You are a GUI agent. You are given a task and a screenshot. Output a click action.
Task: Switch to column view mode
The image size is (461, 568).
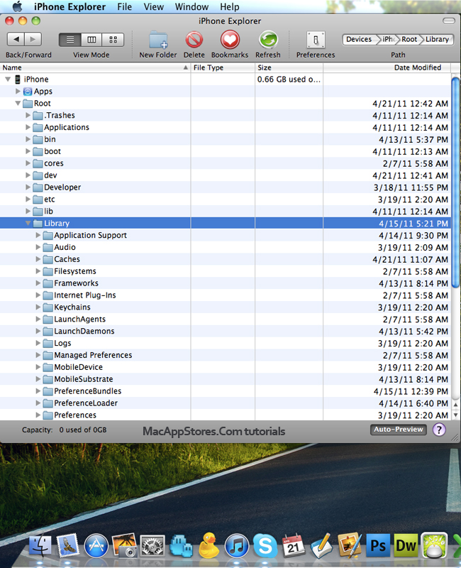point(91,40)
